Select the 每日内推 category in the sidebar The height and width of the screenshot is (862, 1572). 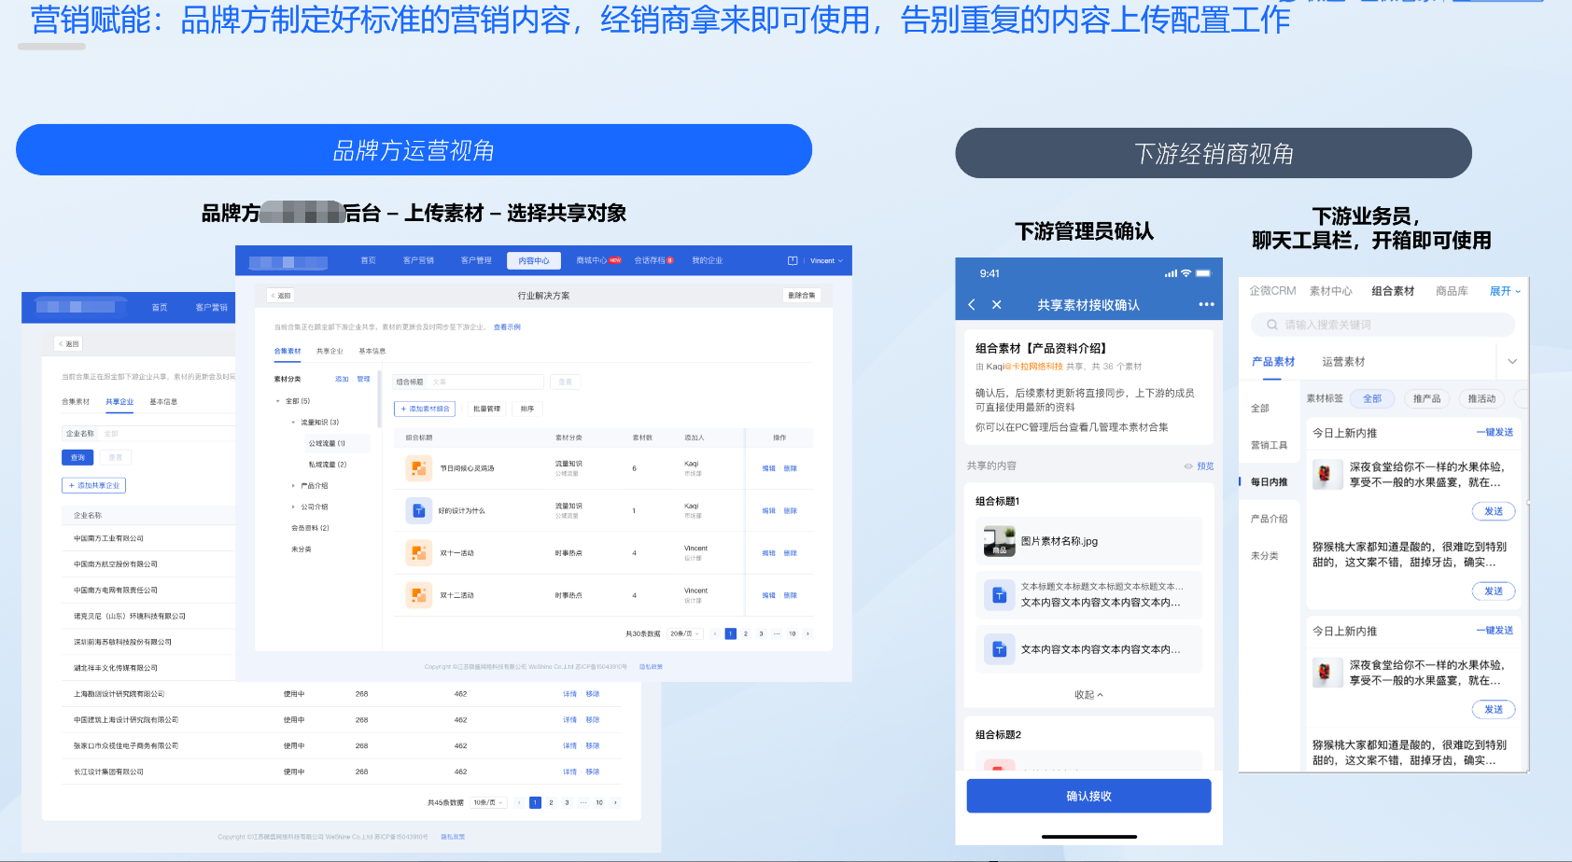[x=1270, y=482]
